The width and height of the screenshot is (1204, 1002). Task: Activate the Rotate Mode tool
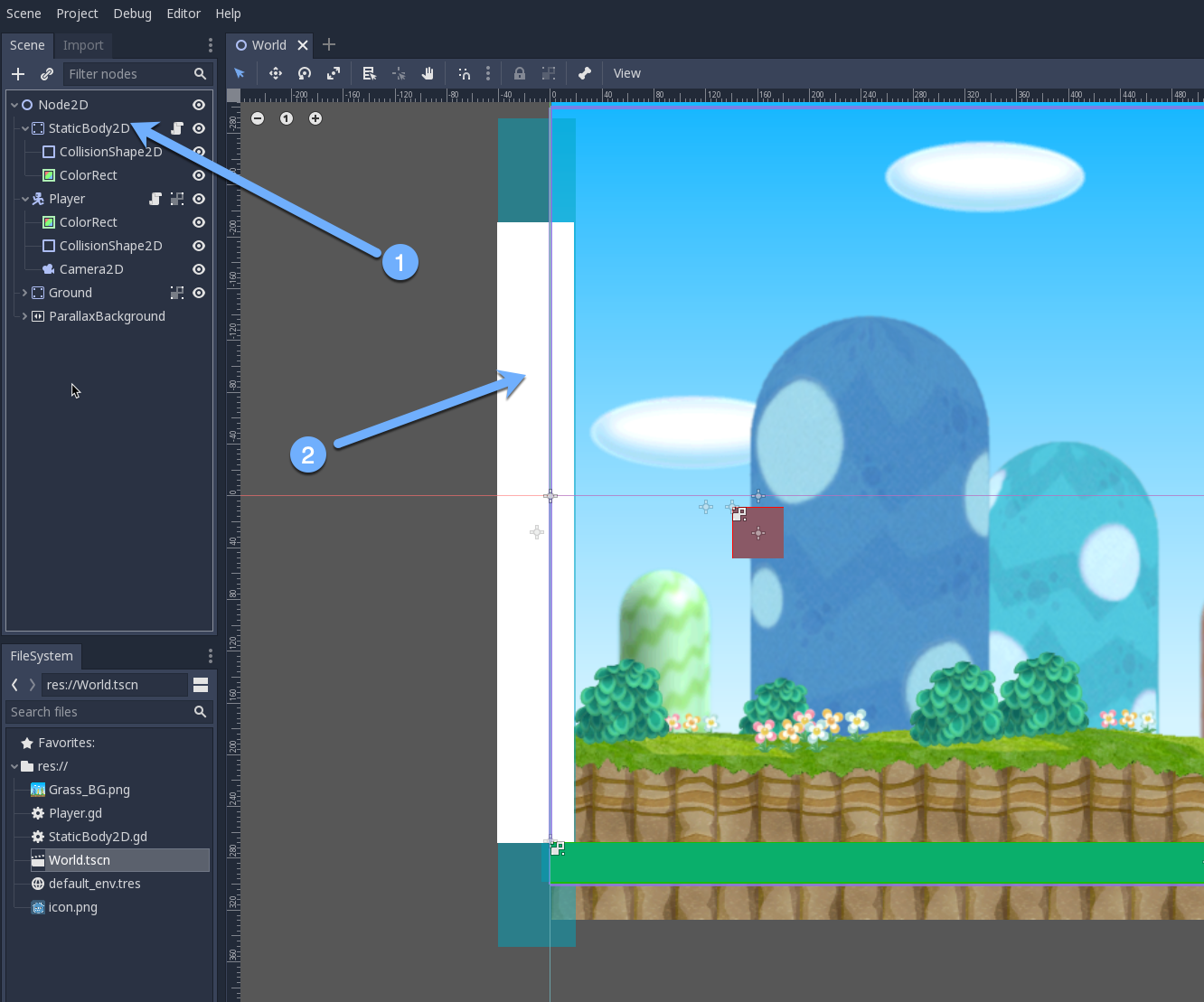pyautogui.click(x=305, y=73)
